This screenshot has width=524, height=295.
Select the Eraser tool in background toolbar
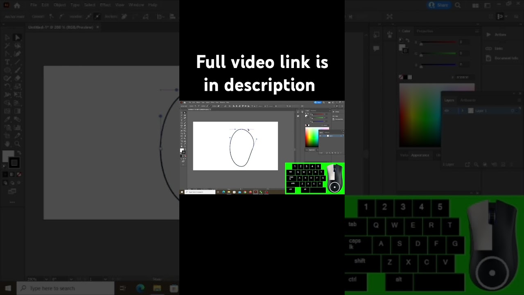coord(17,78)
